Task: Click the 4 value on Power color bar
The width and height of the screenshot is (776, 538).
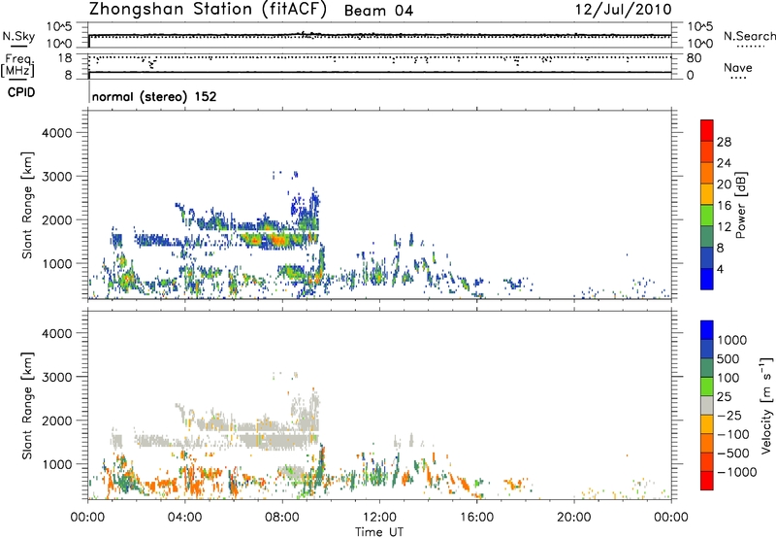Action: point(720,269)
